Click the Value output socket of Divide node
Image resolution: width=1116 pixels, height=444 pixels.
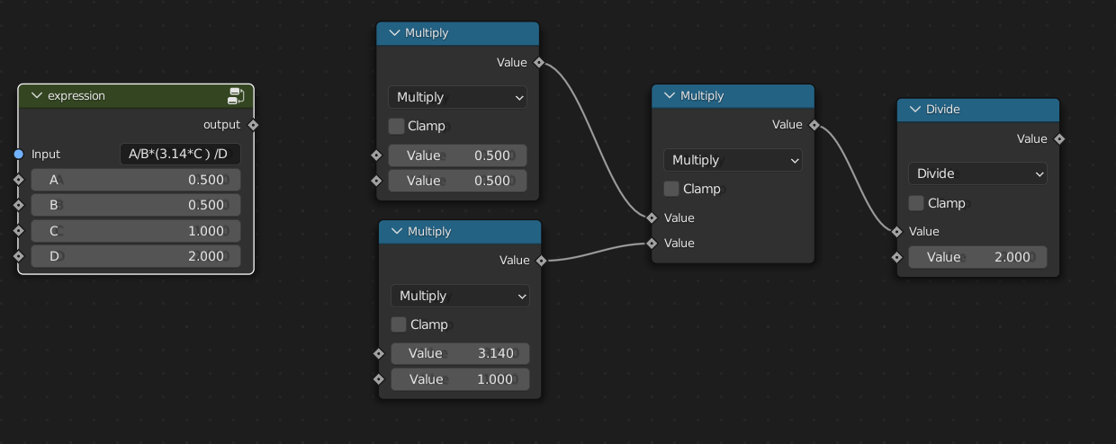1059,139
